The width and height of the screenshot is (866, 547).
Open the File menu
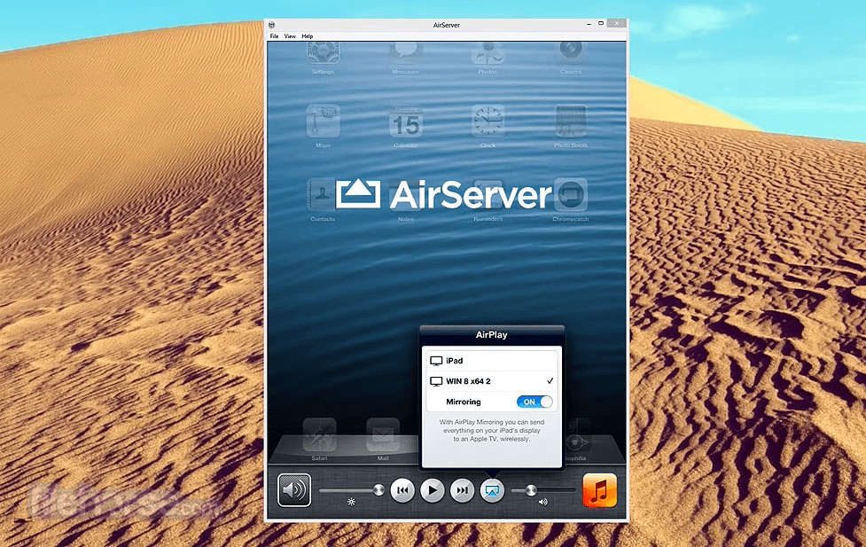274,36
